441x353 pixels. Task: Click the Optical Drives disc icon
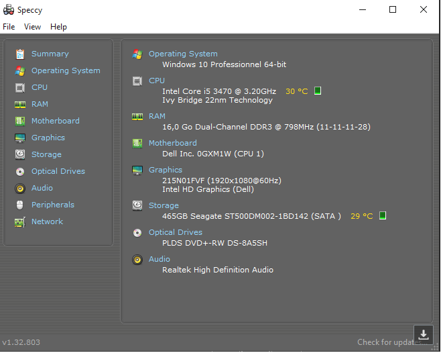click(19, 171)
